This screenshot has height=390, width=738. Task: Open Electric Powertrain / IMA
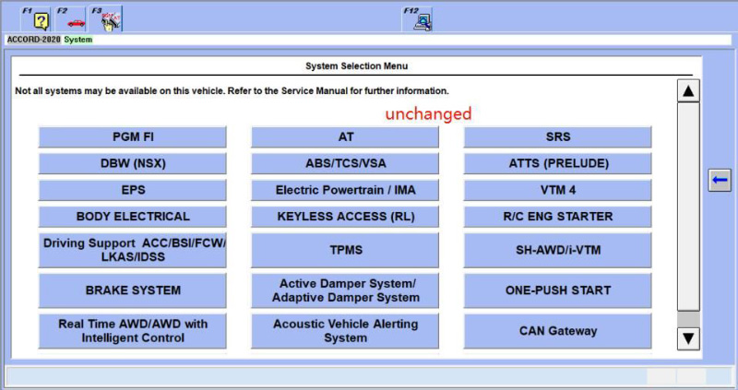(x=345, y=190)
